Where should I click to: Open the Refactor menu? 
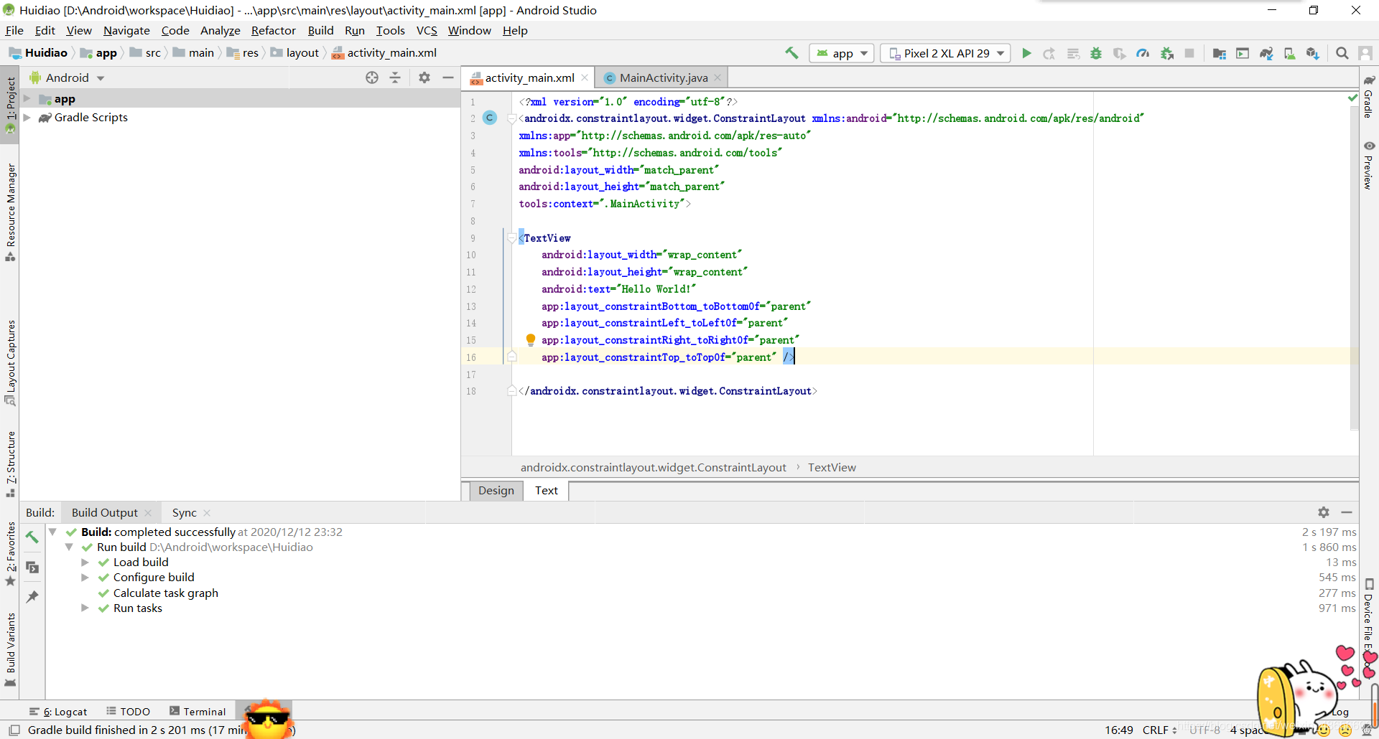click(x=273, y=30)
